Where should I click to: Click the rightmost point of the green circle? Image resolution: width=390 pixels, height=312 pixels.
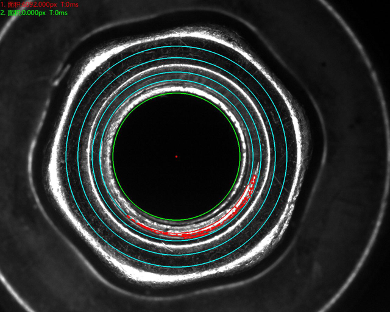pyautogui.click(x=239, y=157)
